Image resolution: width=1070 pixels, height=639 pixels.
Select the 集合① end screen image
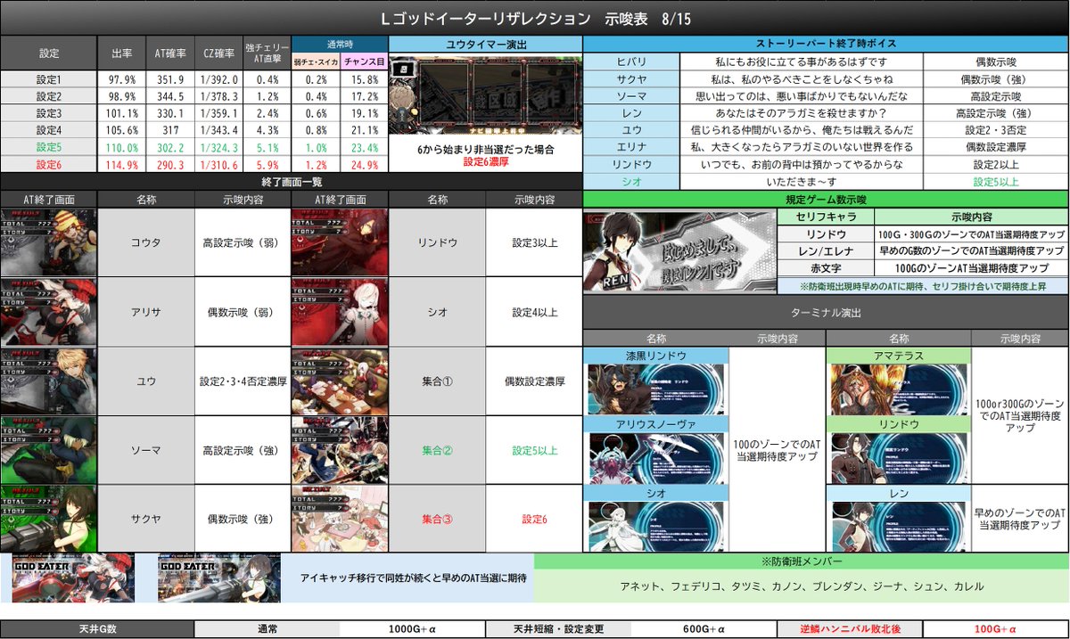point(340,381)
